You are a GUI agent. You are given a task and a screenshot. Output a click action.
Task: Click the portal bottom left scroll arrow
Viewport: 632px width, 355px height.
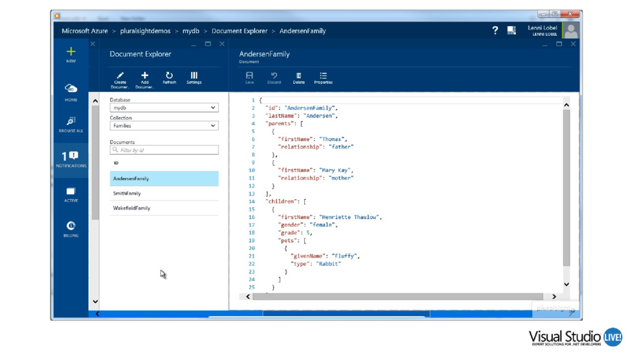coord(97,314)
